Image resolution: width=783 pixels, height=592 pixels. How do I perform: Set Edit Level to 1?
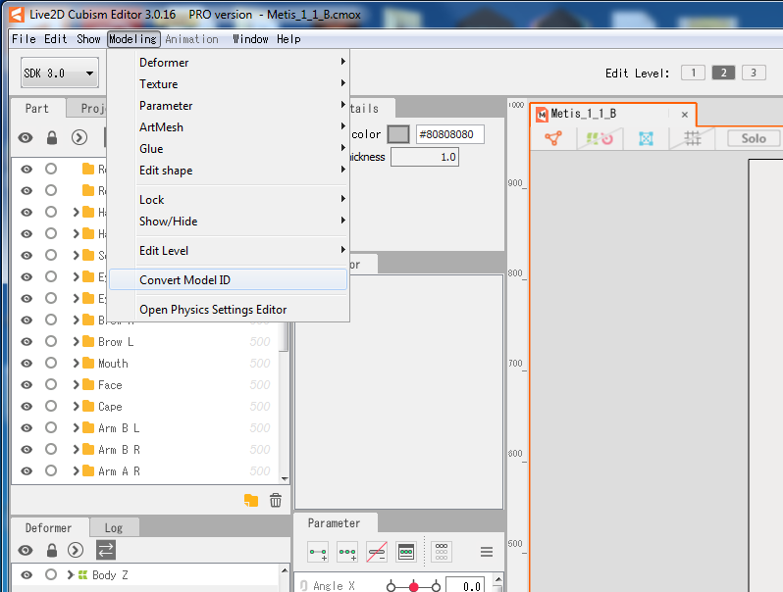693,73
